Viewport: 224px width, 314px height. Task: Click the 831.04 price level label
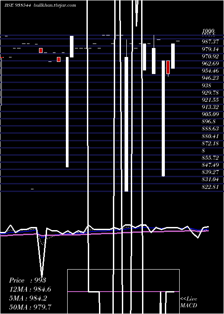[x=210, y=179]
